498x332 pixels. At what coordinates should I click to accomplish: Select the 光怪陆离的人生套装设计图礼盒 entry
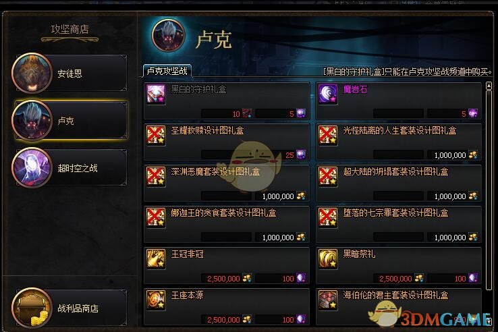point(399,142)
